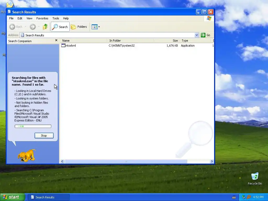This screenshot has height=201, width=268.
Task: Show the Folders pane
Action: coord(79,27)
